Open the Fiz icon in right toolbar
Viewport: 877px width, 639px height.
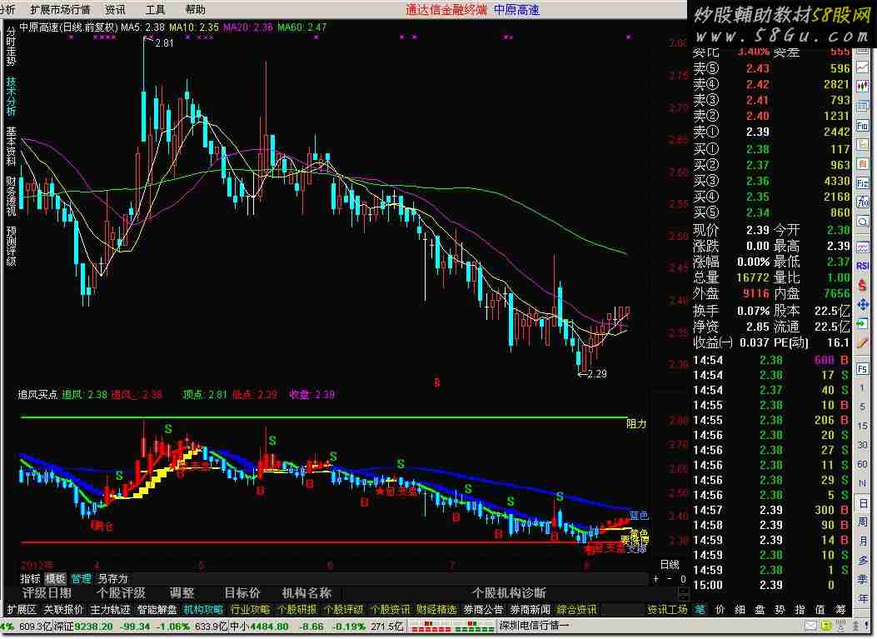862,183
